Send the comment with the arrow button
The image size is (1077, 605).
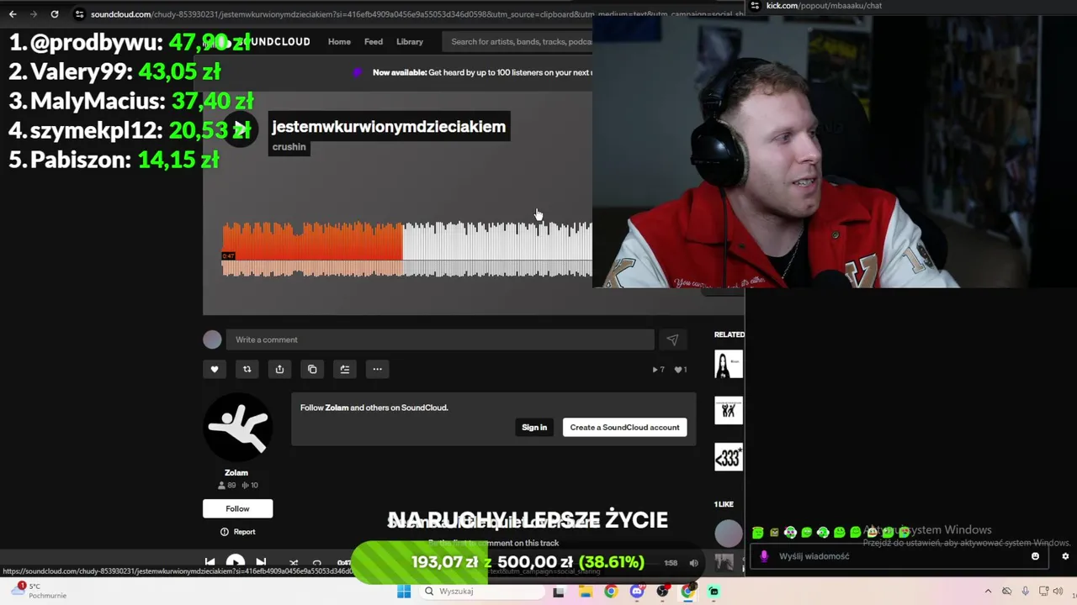tap(672, 339)
